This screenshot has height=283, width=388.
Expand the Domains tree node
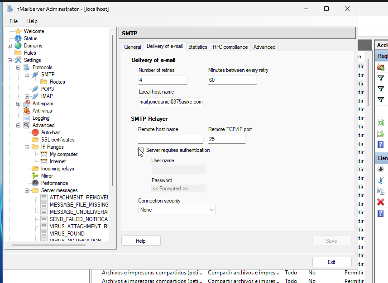[x=10, y=46]
